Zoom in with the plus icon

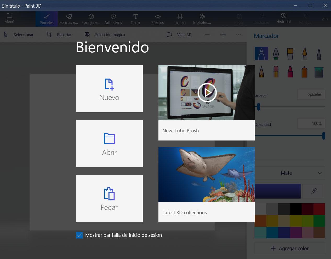click(223, 35)
